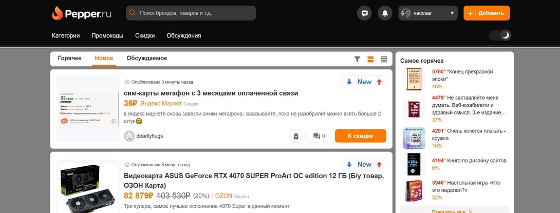Switch to the compact list view layout

(x=384, y=59)
